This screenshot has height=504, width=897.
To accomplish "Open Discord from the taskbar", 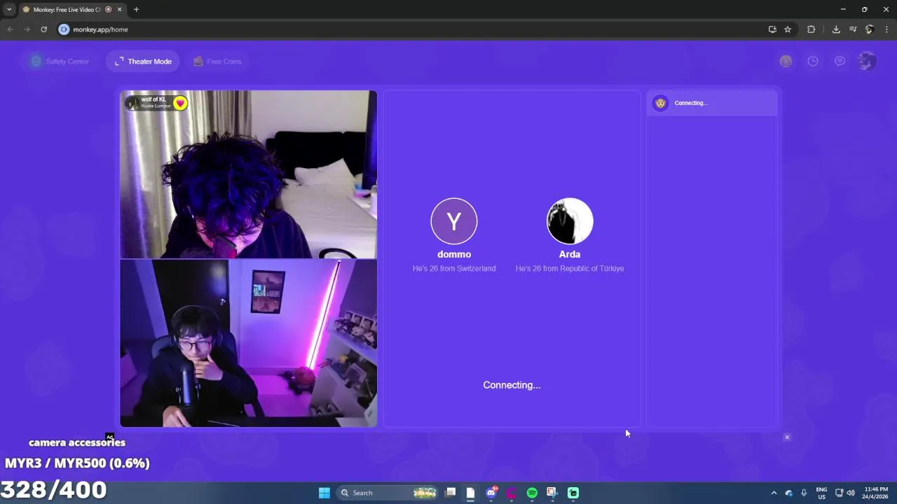I will point(491,493).
